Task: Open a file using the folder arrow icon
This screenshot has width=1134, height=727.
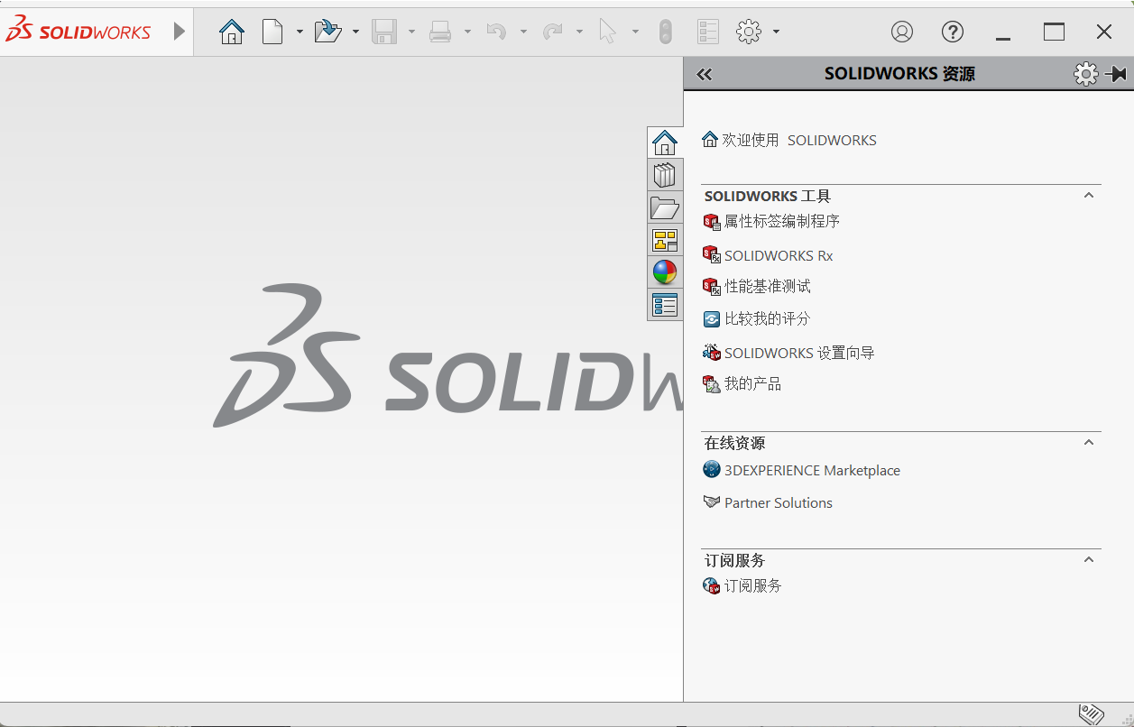Action: click(327, 32)
